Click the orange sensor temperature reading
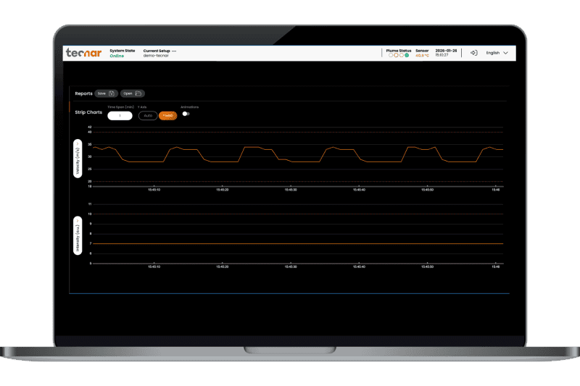This screenshot has width=580, height=386. click(x=422, y=55)
